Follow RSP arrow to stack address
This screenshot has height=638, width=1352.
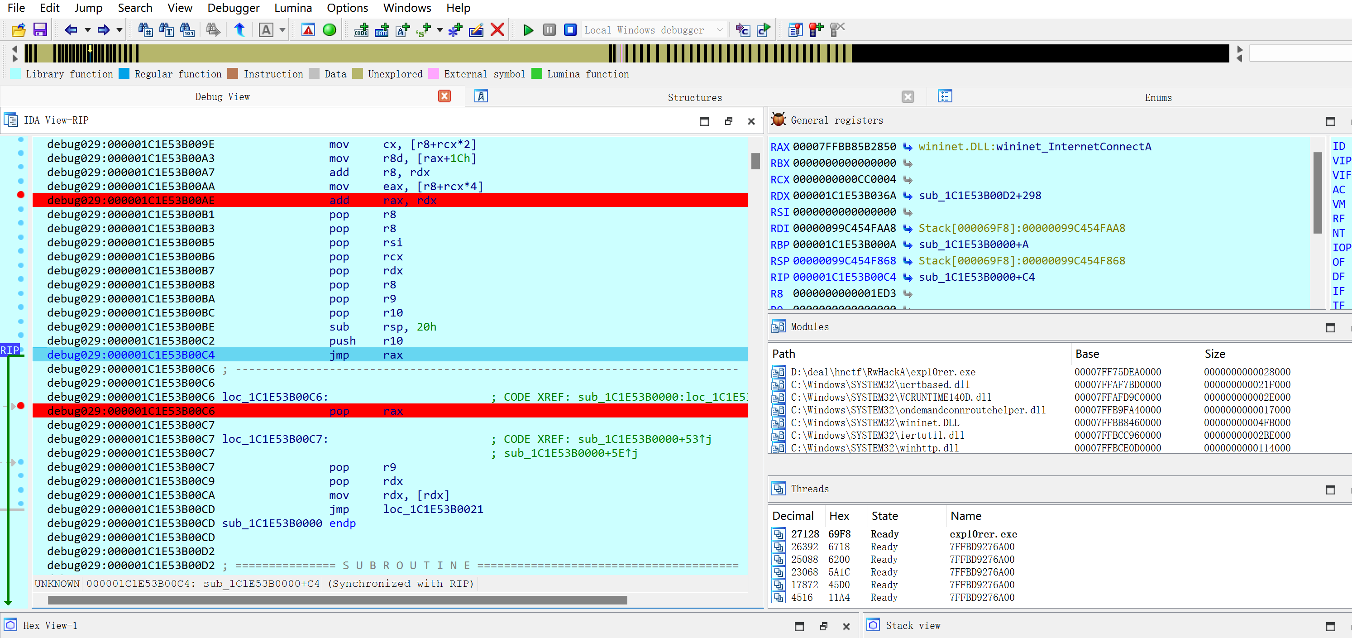[x=908, y=261]
